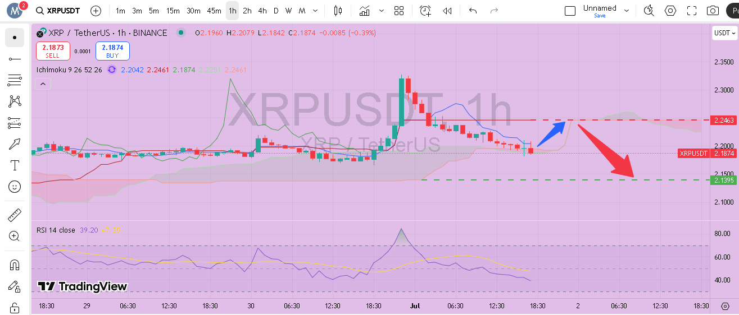This screenshot has height=315, width=739.
Task: Open the USDT currency dropdown
Action: coord(724,33)
